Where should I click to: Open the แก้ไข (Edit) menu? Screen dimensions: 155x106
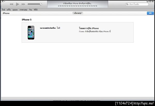click(x=9, y=10)
